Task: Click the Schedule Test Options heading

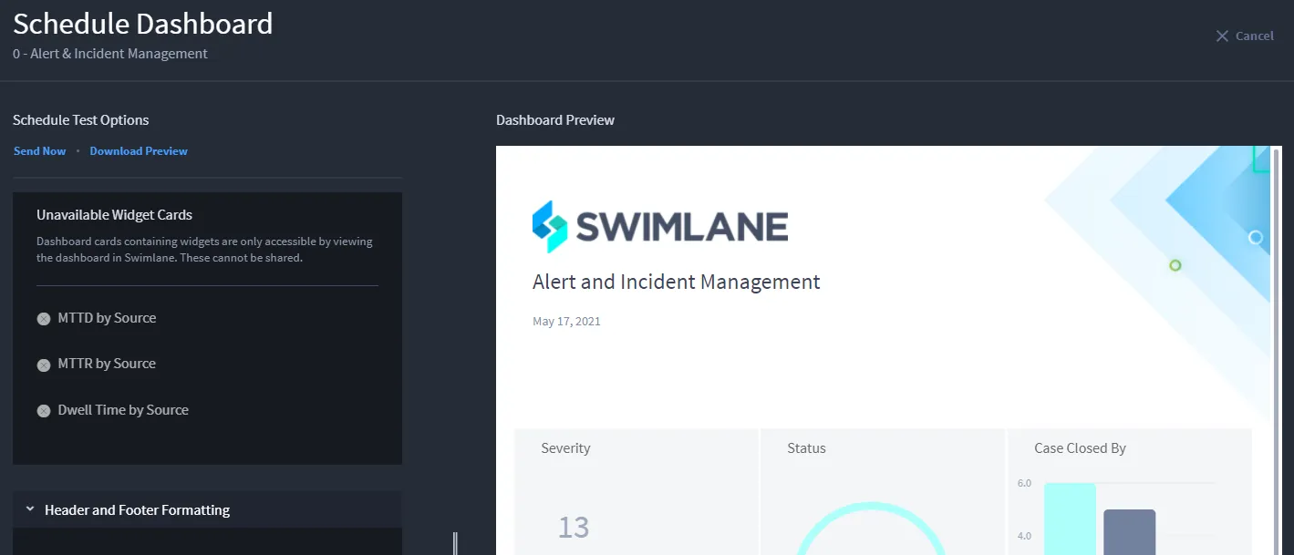Action: tap(81, 120)
